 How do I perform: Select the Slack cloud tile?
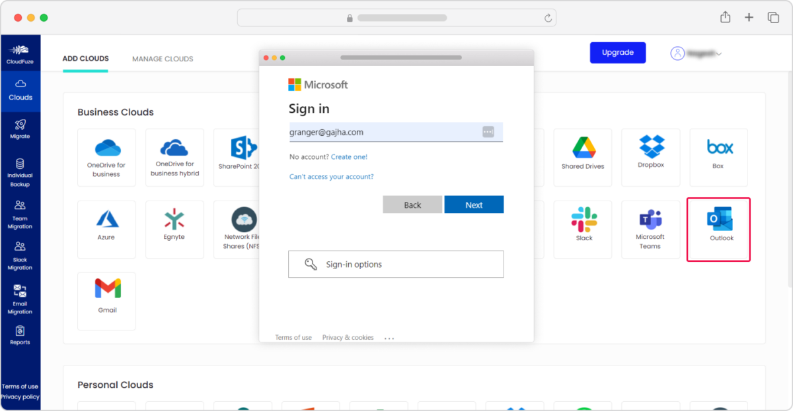[x=582, y=229]
